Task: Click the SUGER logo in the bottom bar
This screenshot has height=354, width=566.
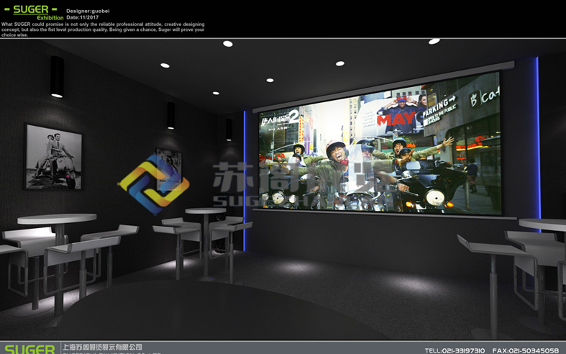Action: [29, 349]
